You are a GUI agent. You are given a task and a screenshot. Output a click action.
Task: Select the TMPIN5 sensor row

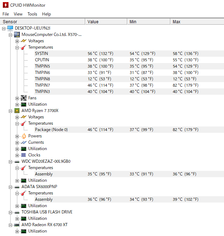129,66
